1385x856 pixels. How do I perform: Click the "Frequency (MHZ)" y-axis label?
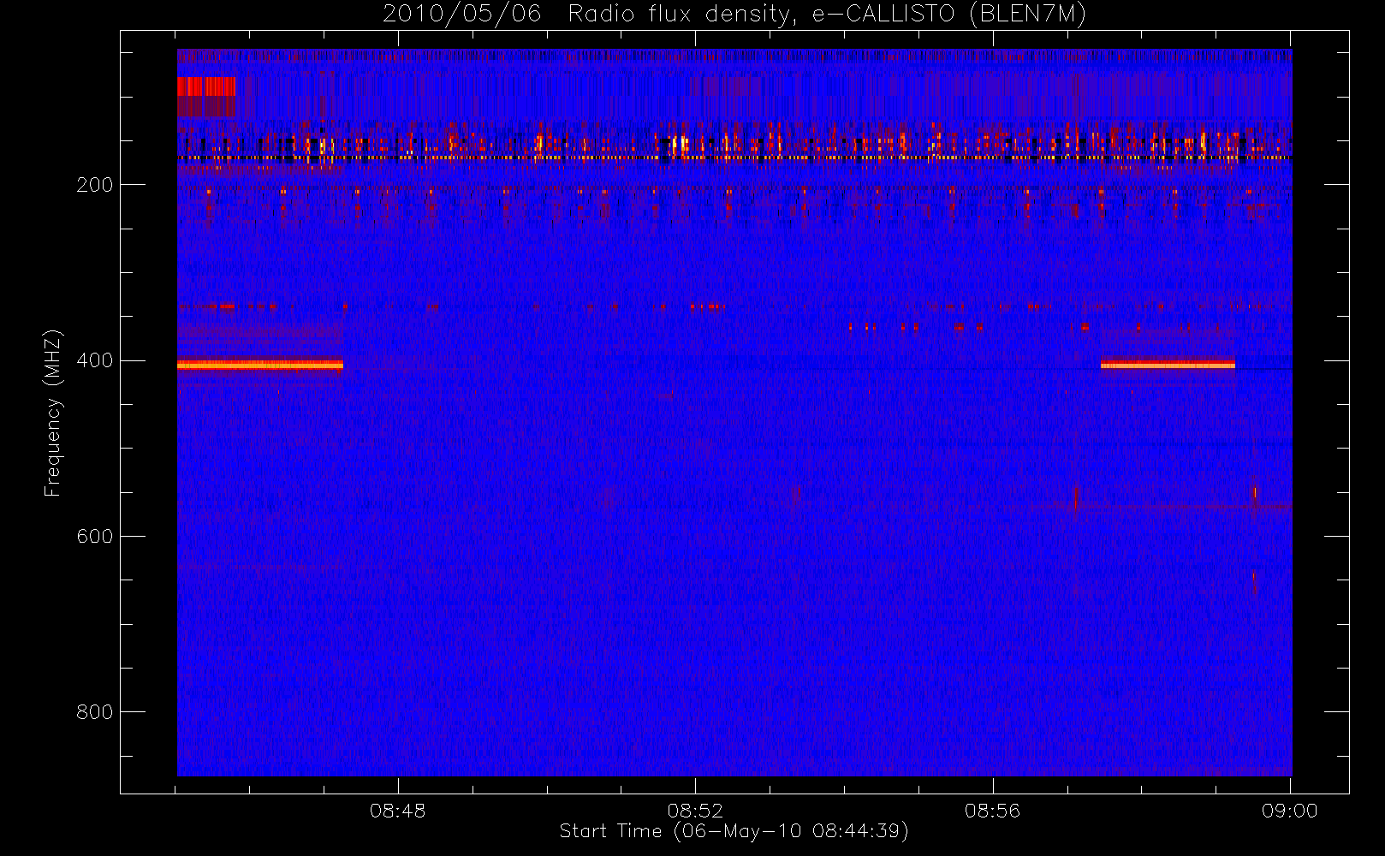coord(53,413)
